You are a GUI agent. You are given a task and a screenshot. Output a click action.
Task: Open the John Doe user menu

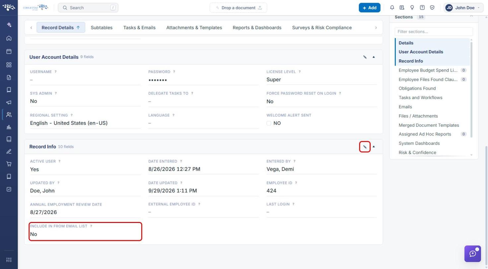pos(463,8)
